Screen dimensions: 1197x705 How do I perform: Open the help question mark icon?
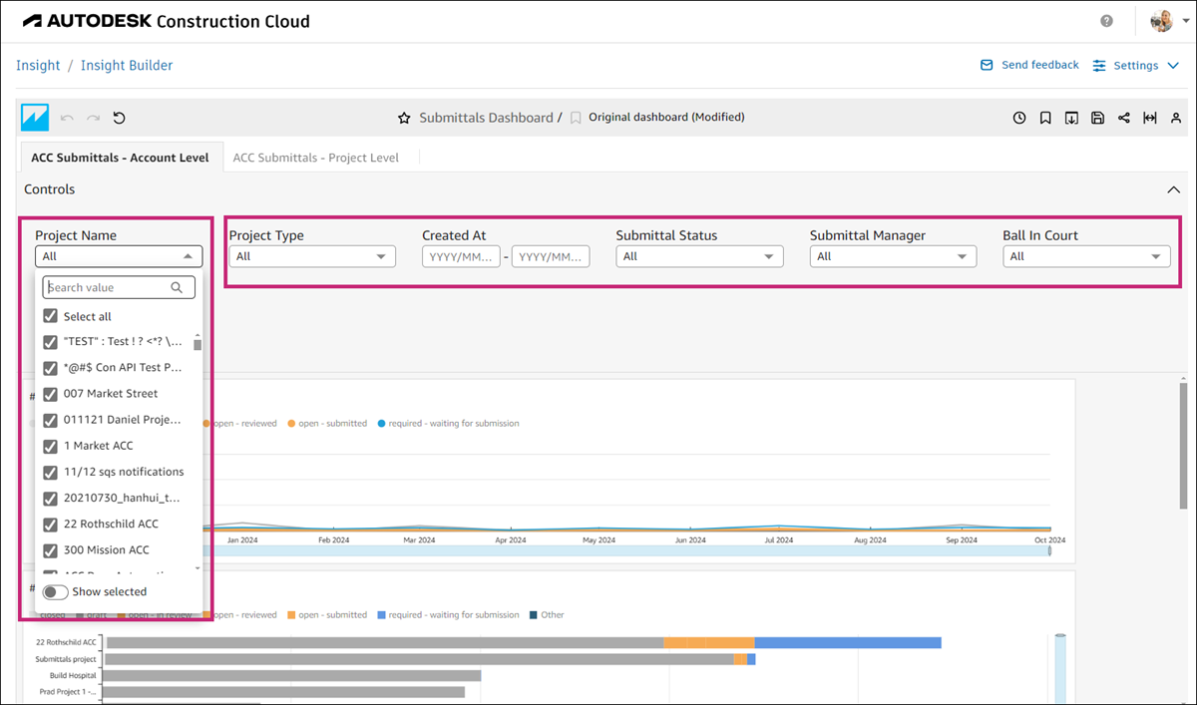click(1107, 21)
